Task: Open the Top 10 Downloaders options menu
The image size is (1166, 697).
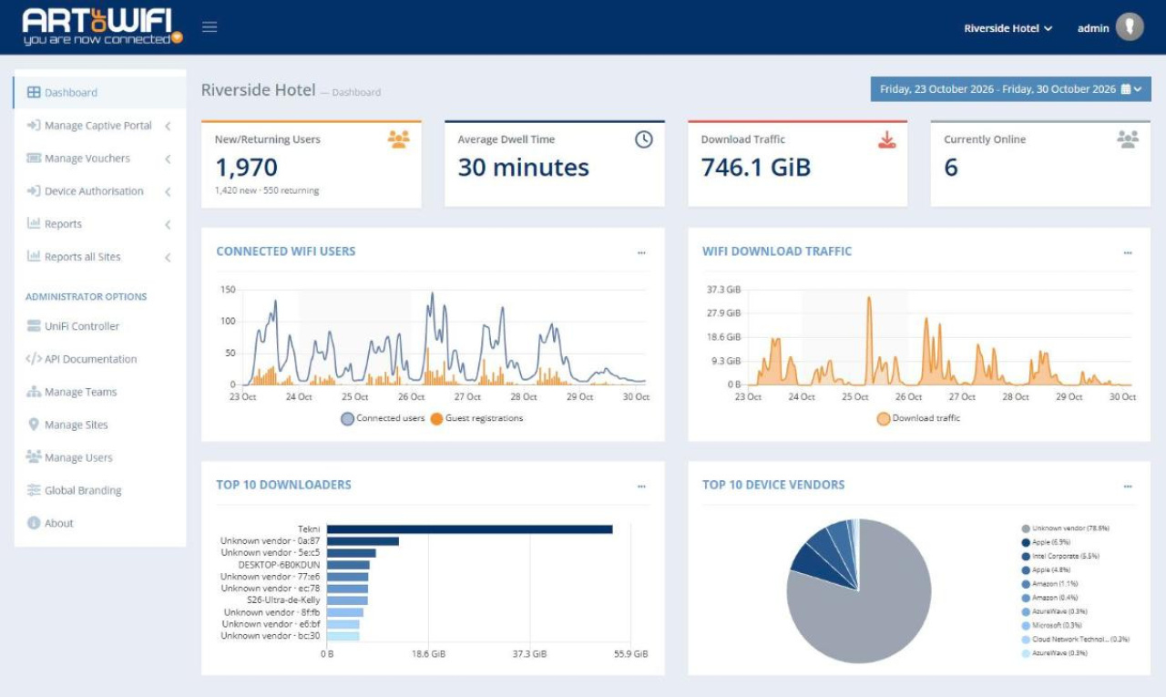Action: click(641, 486)
